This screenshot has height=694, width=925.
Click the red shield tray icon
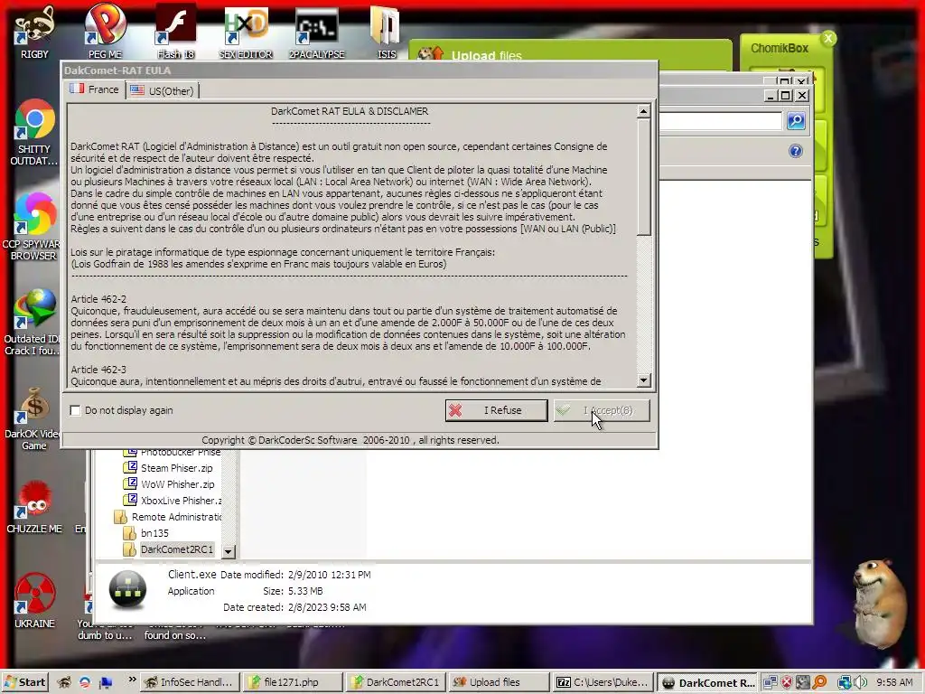(787, 683)
